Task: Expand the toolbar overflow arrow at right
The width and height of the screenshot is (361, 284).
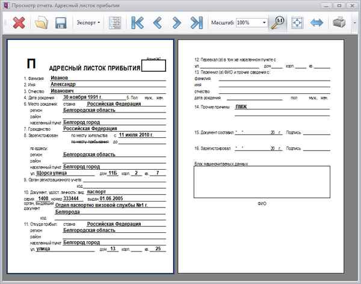Action: click(355, 23)
